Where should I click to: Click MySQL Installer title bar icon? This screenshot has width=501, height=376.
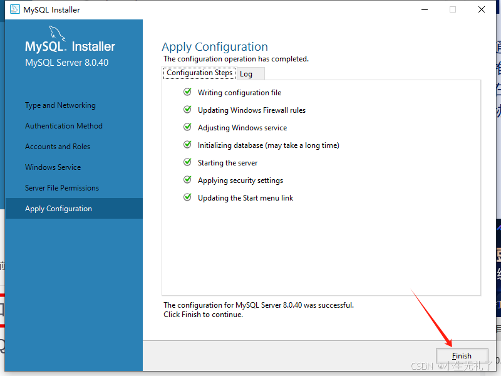[x=14, y=9]
